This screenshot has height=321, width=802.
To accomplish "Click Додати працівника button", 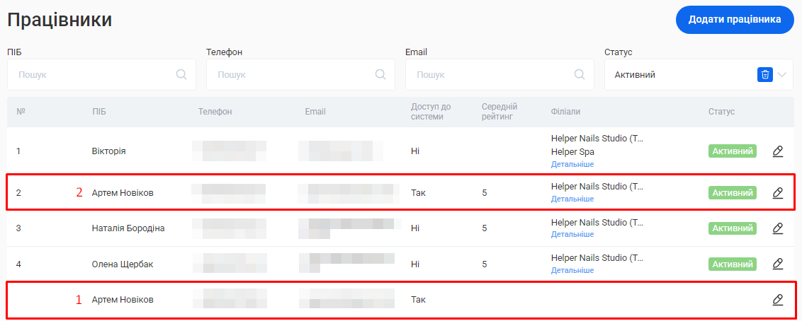I will coord(734,19).
